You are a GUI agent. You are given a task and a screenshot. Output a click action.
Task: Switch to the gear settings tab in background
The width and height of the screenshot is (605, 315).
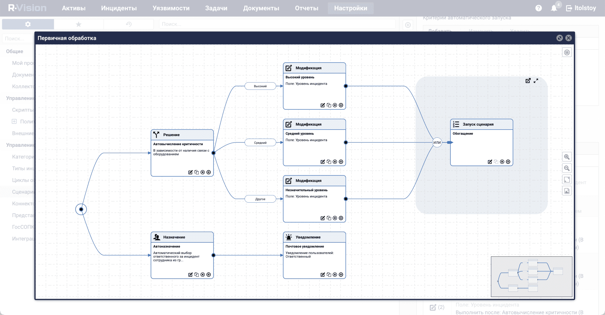28,24
